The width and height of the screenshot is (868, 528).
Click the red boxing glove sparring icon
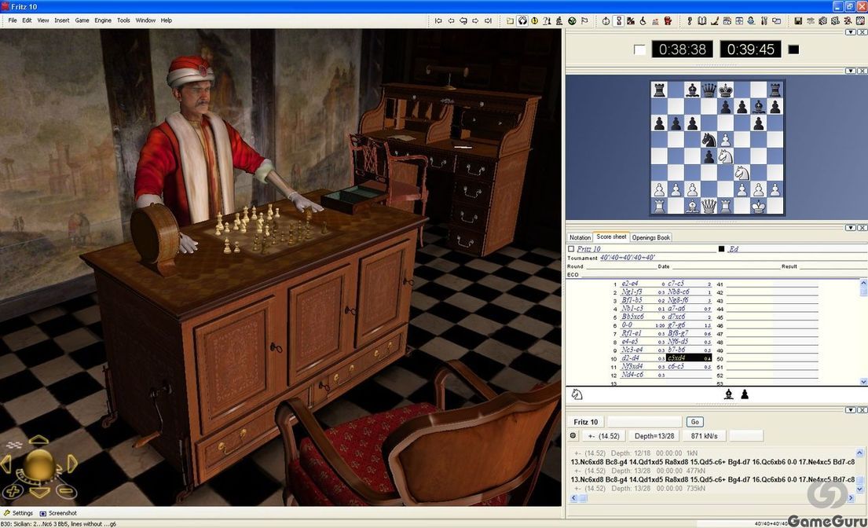point(668,21)
